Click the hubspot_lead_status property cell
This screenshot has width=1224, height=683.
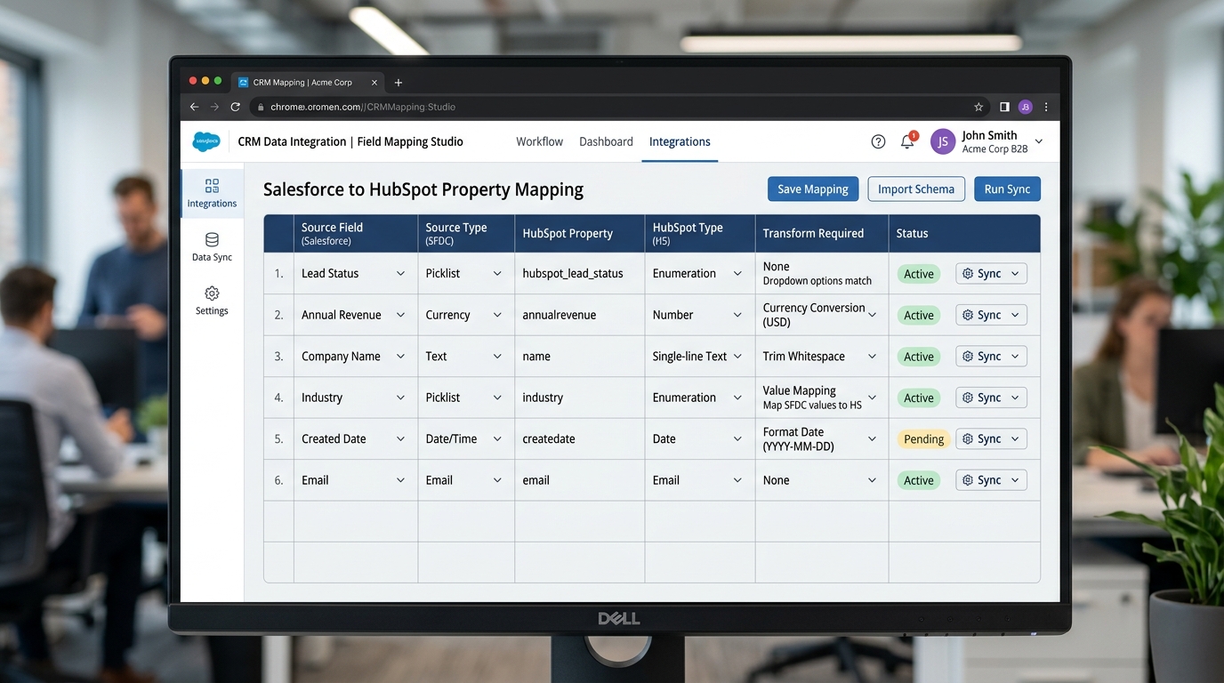pyautogui.click(x=580, y=274)
